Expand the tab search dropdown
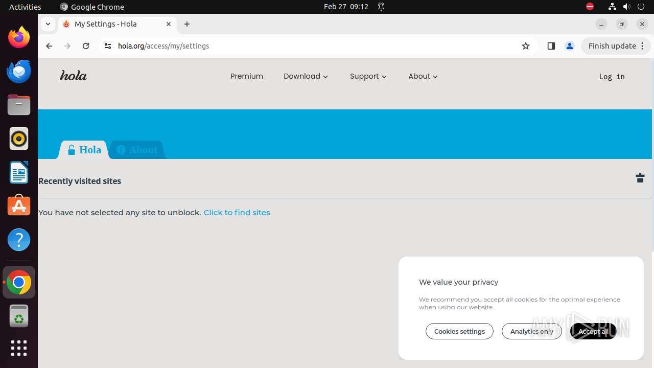Viewport: 654px width, 368px height. coord(48,24)
